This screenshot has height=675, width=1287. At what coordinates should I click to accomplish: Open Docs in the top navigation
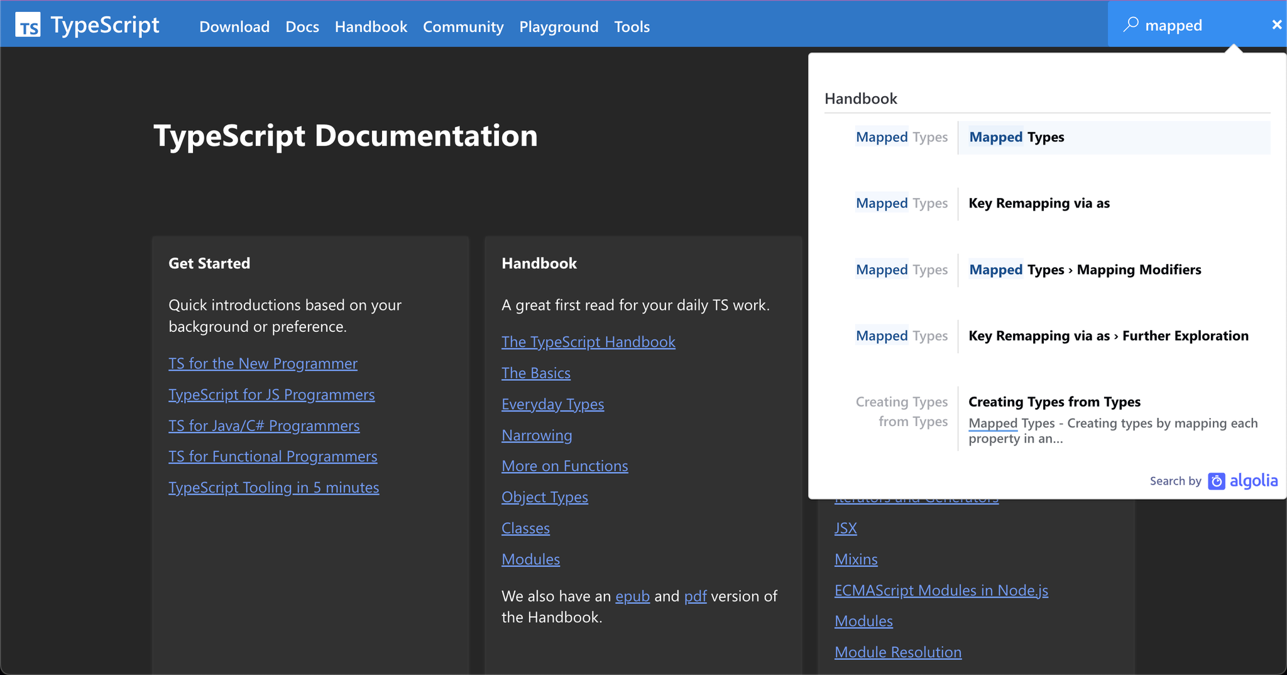click(302, 26)
